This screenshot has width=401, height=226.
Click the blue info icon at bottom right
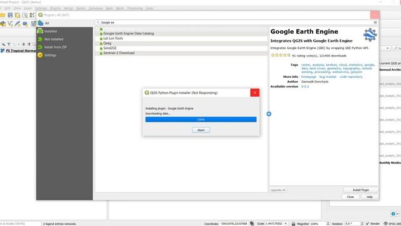[393, 213]
